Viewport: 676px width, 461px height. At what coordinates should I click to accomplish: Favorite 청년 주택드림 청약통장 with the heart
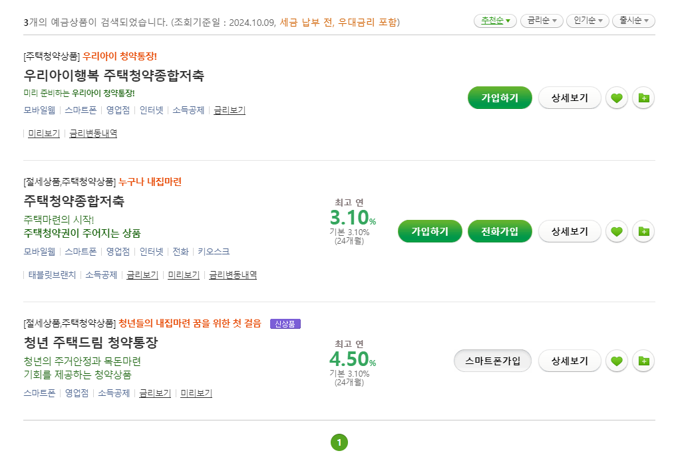(616, 361)
